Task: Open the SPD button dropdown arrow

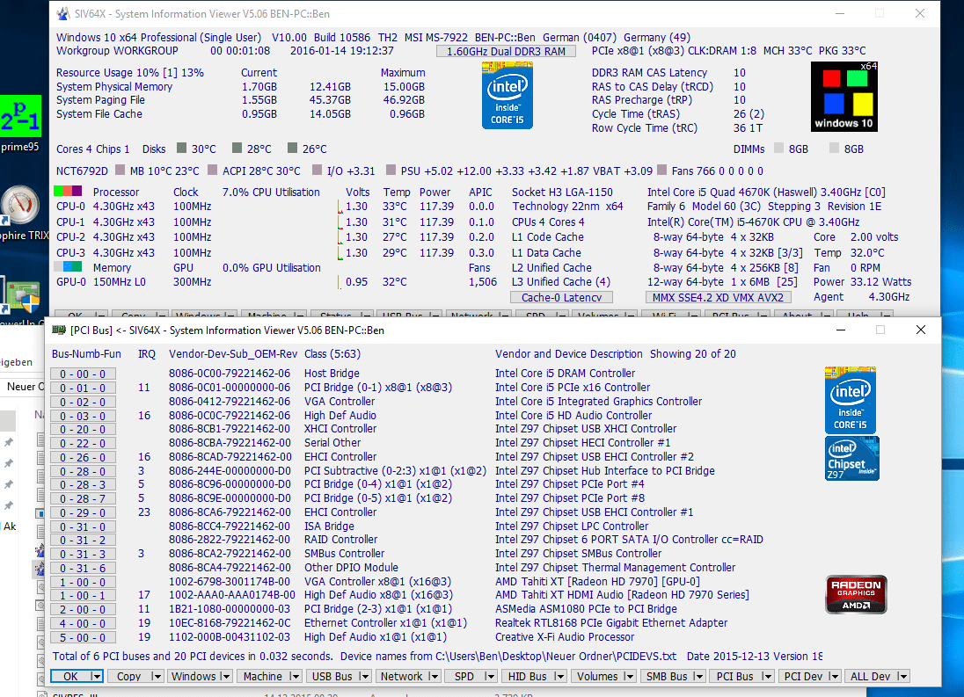Action: pyautogui.click(x=490, y=676)
